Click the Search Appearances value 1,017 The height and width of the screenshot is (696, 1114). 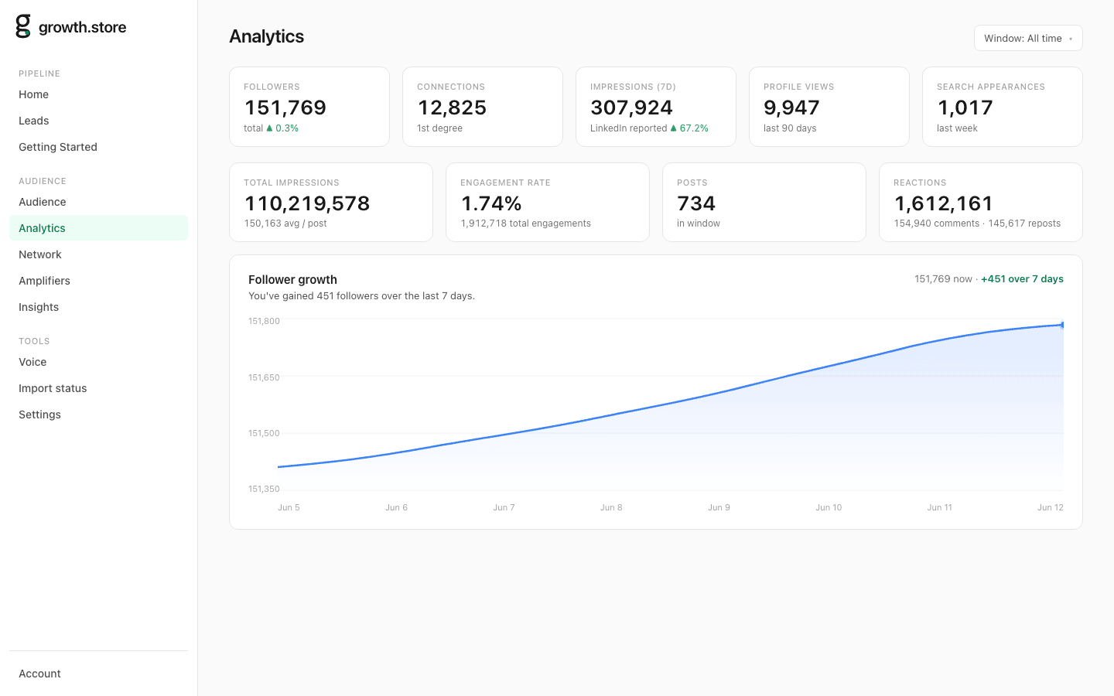(965, 107)
